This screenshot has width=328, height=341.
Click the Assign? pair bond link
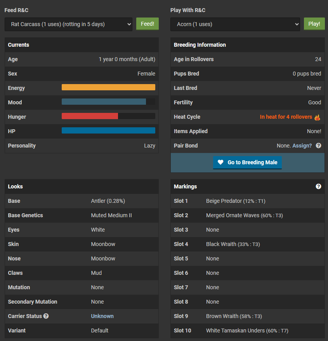tap(302, 146)
